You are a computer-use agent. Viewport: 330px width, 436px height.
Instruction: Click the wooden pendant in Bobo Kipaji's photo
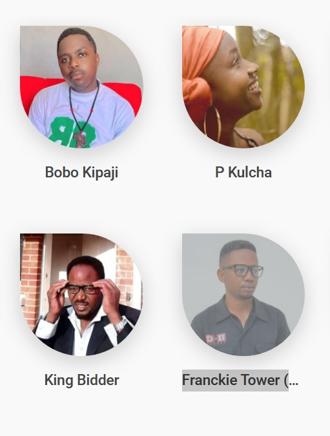(80, 139)
